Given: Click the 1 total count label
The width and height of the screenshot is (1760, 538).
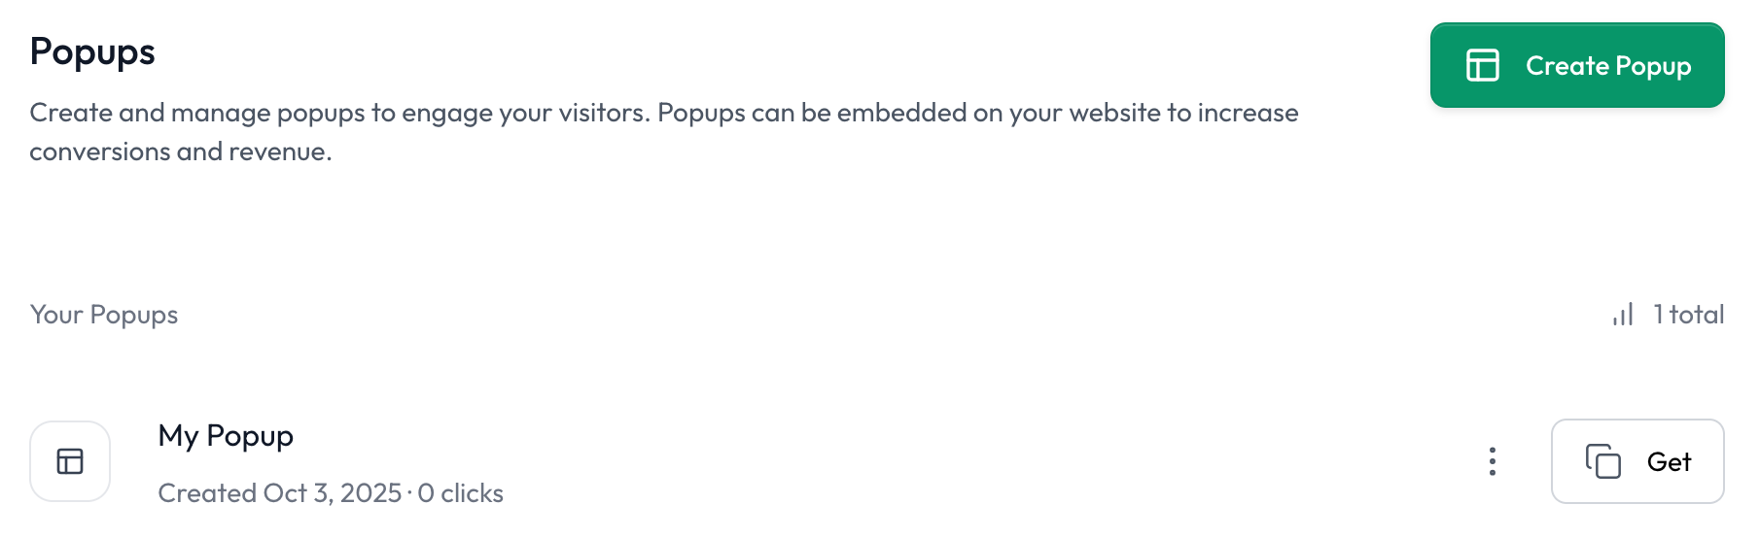Looking at the screenshot, I should (x=1688, y=314).
